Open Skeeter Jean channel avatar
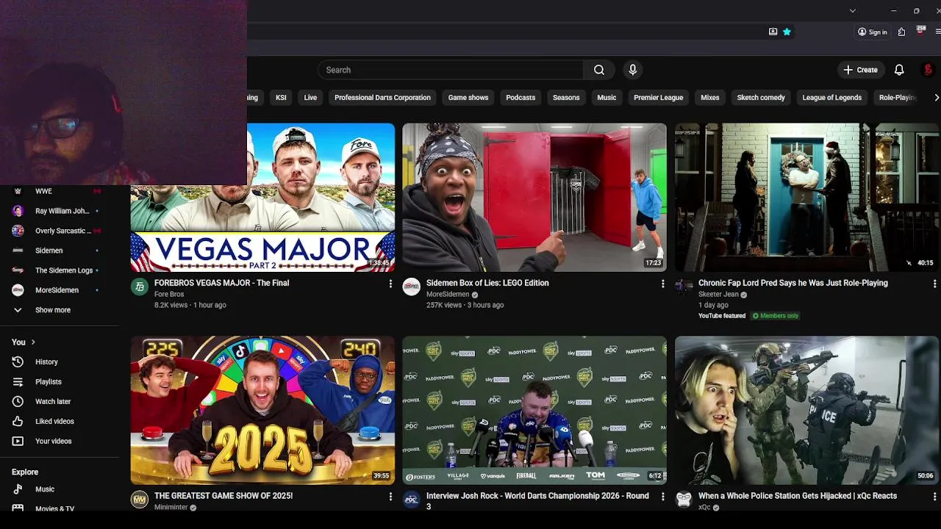This screenshot has height=529, width=941. pos(684,287)
